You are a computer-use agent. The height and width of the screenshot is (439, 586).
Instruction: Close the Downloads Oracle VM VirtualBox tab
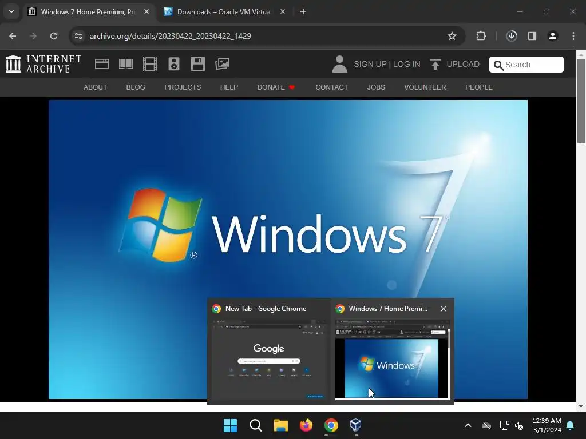pyautogui.click(x=283, y=11)
